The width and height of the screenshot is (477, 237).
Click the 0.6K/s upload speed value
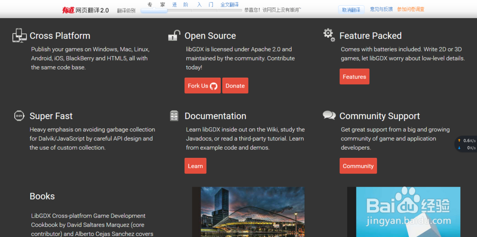(469, 140)
